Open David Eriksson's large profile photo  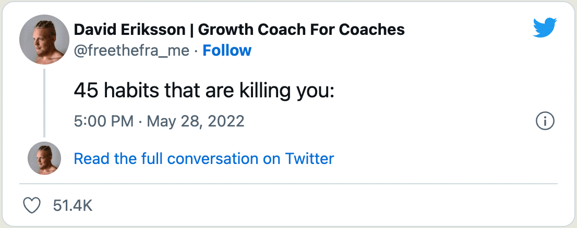(44, 39)
